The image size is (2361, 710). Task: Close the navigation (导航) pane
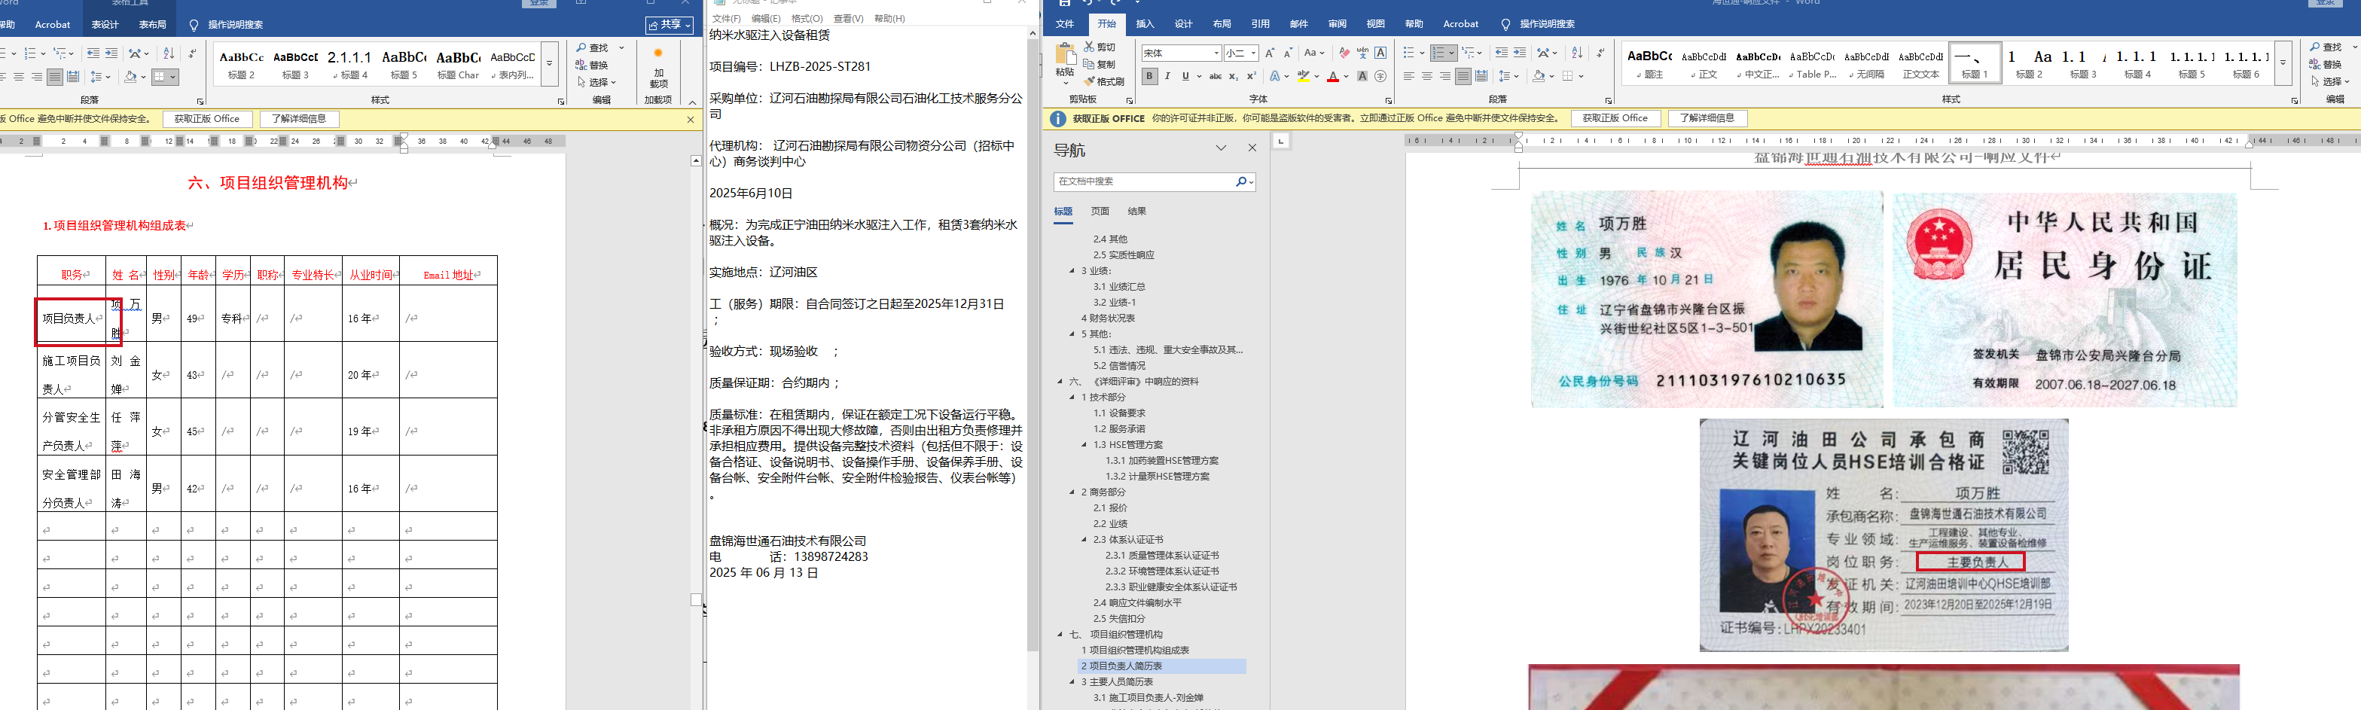pos(1252,148)
